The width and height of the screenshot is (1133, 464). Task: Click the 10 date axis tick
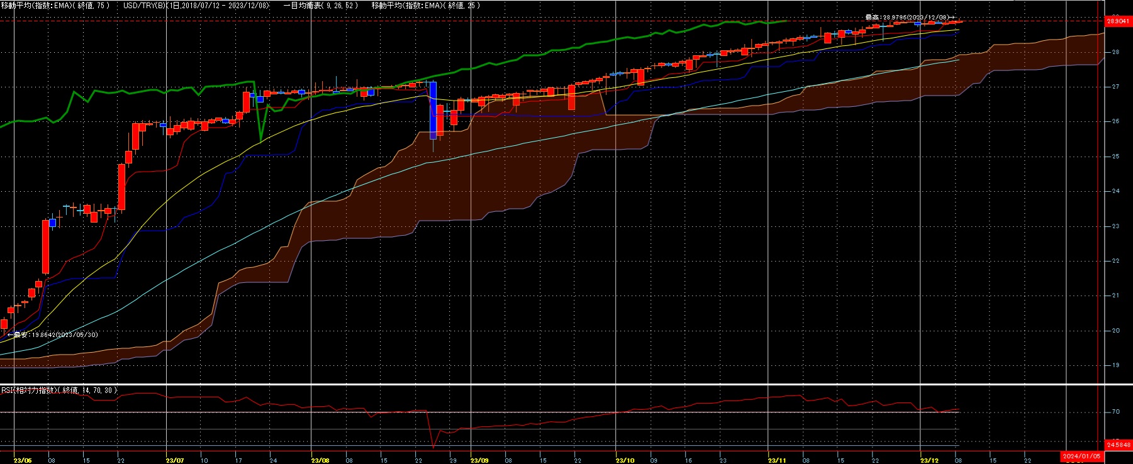pos(204,461)
